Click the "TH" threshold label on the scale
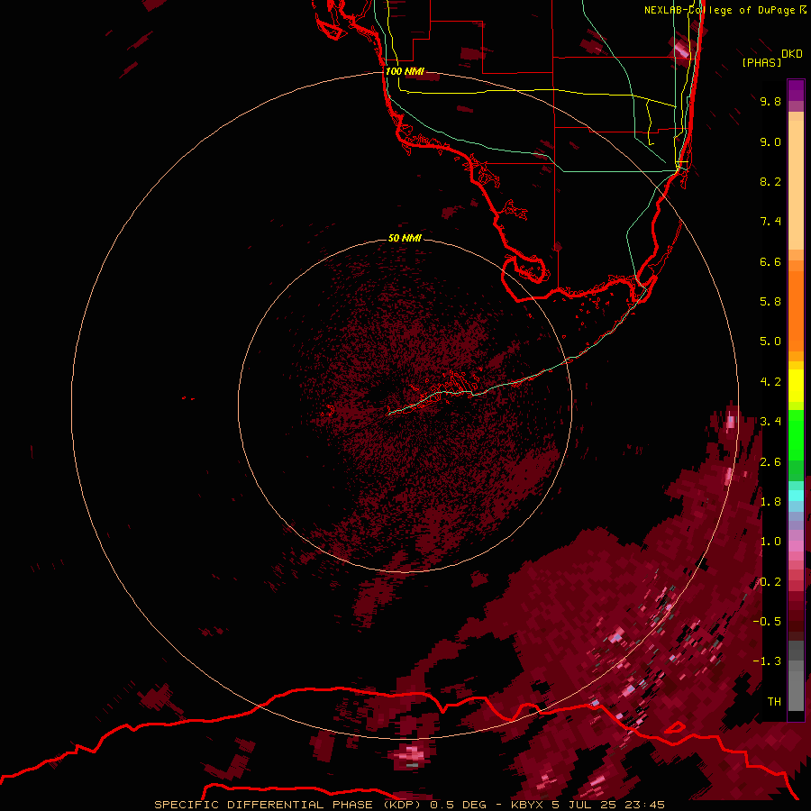Image resolution: width=811 pixels, height=811 pixels. pyautogui.click(x=774, y=702)
